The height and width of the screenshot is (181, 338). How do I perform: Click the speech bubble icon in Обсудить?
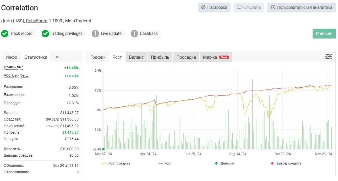[239, 7]
